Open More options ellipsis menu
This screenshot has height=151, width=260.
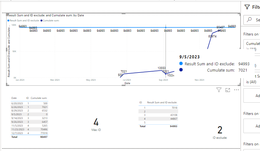coord(236,90)
